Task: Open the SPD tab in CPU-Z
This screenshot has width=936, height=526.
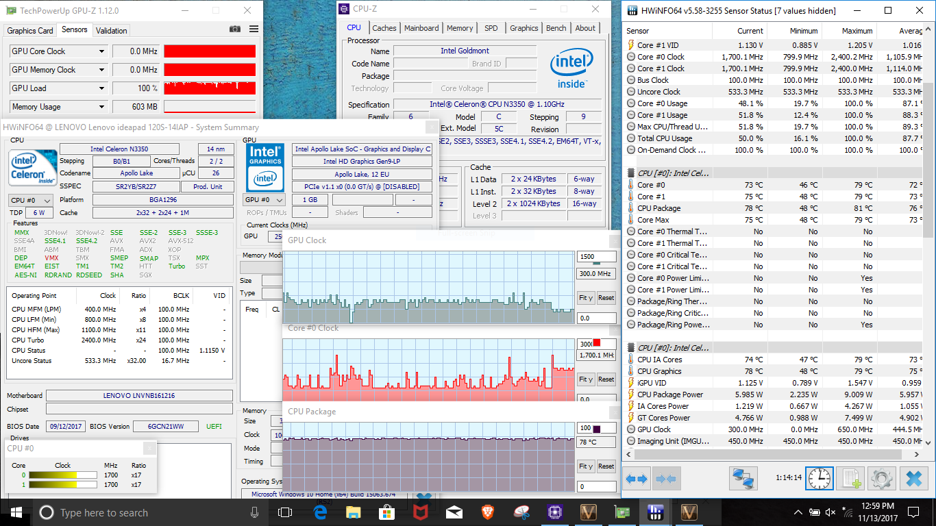Action: coord(491,28)
